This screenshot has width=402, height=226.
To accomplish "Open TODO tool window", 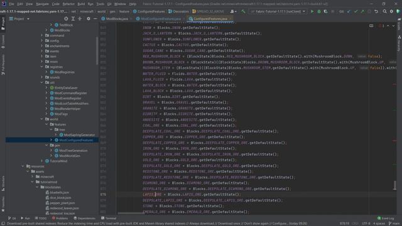I will click(40, 218).
